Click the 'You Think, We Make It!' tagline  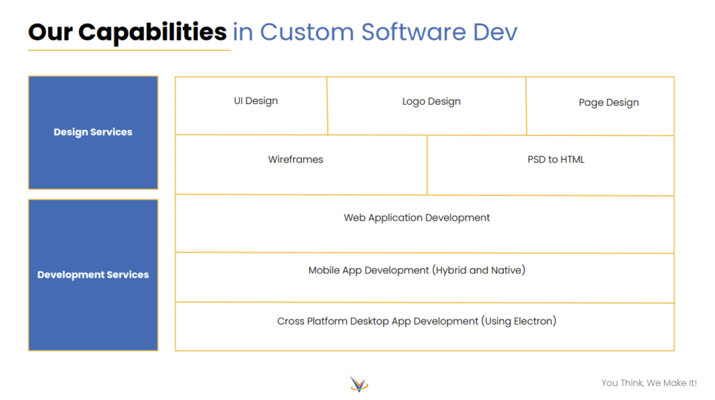(x=649, y=383)
